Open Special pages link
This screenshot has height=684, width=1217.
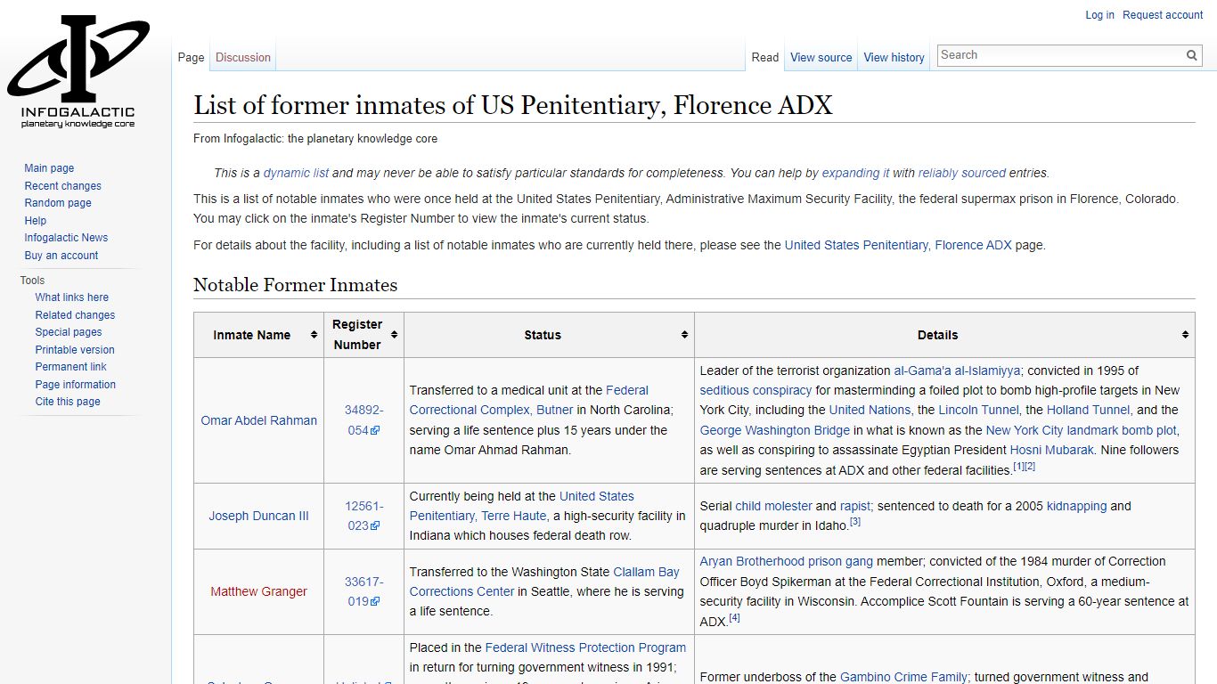[69, 332]
